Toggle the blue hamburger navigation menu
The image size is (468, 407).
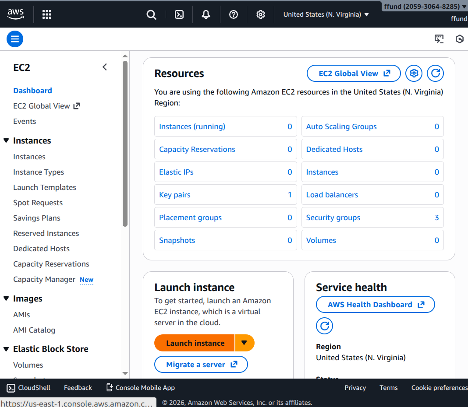tap(15, 39)
